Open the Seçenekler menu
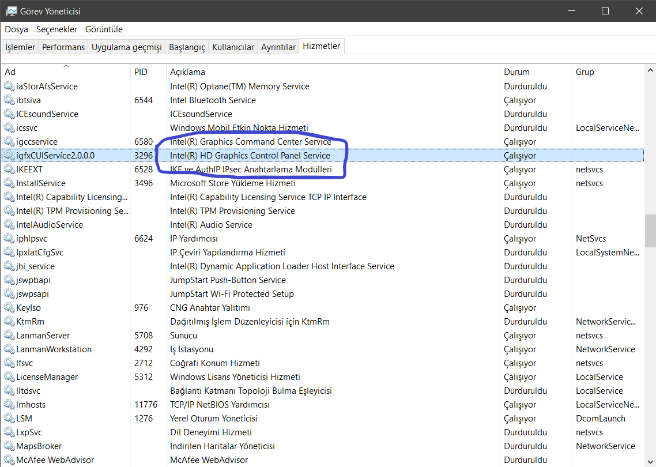The width and height of the screenshot is (656, 467). point(56,29)
